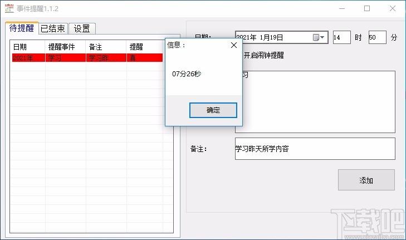Select the red row's 2021年 cell
This screenshot has height=240, width=406.
(x=28, y=58)
